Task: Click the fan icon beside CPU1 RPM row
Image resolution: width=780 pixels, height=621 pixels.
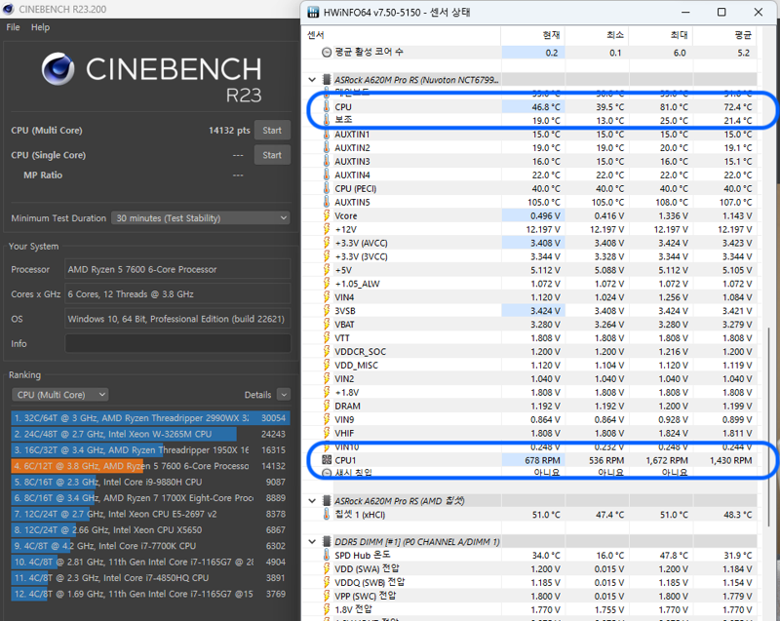Action: [327, 460]
